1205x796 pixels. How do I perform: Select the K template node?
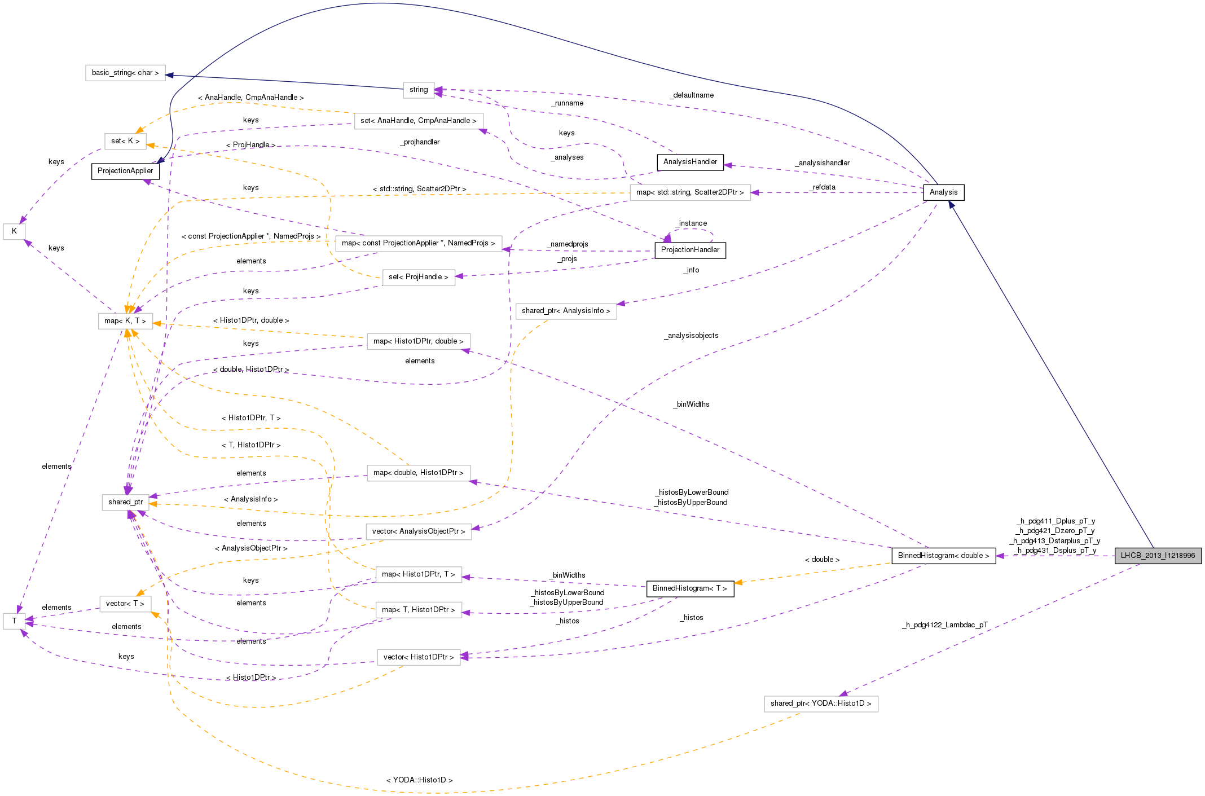(14, 231)
